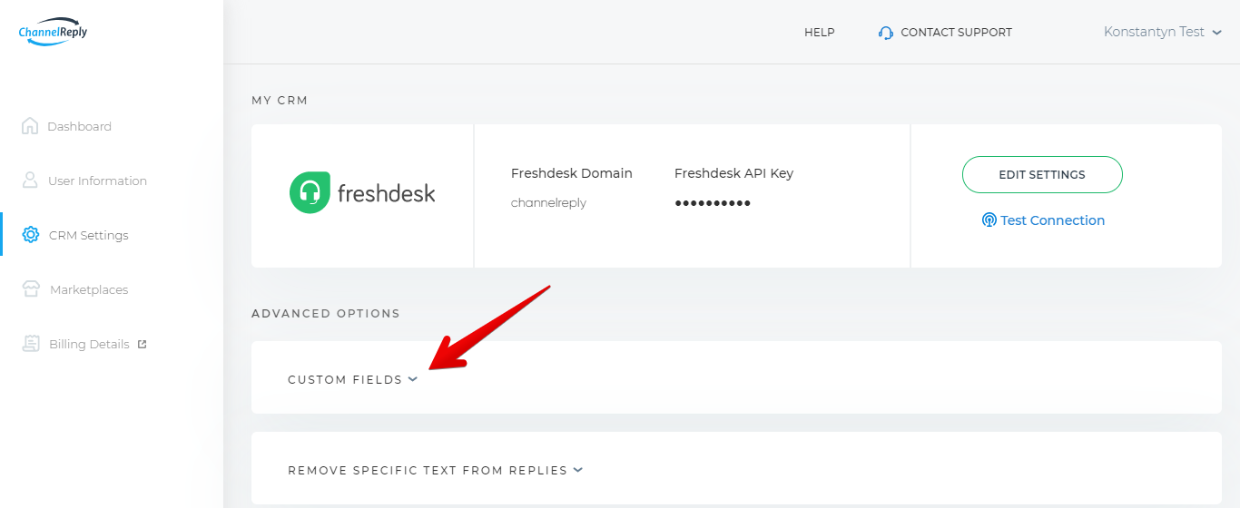Expand the Custom Fields section
1240x508 pixels.
(x=353, y=379)
